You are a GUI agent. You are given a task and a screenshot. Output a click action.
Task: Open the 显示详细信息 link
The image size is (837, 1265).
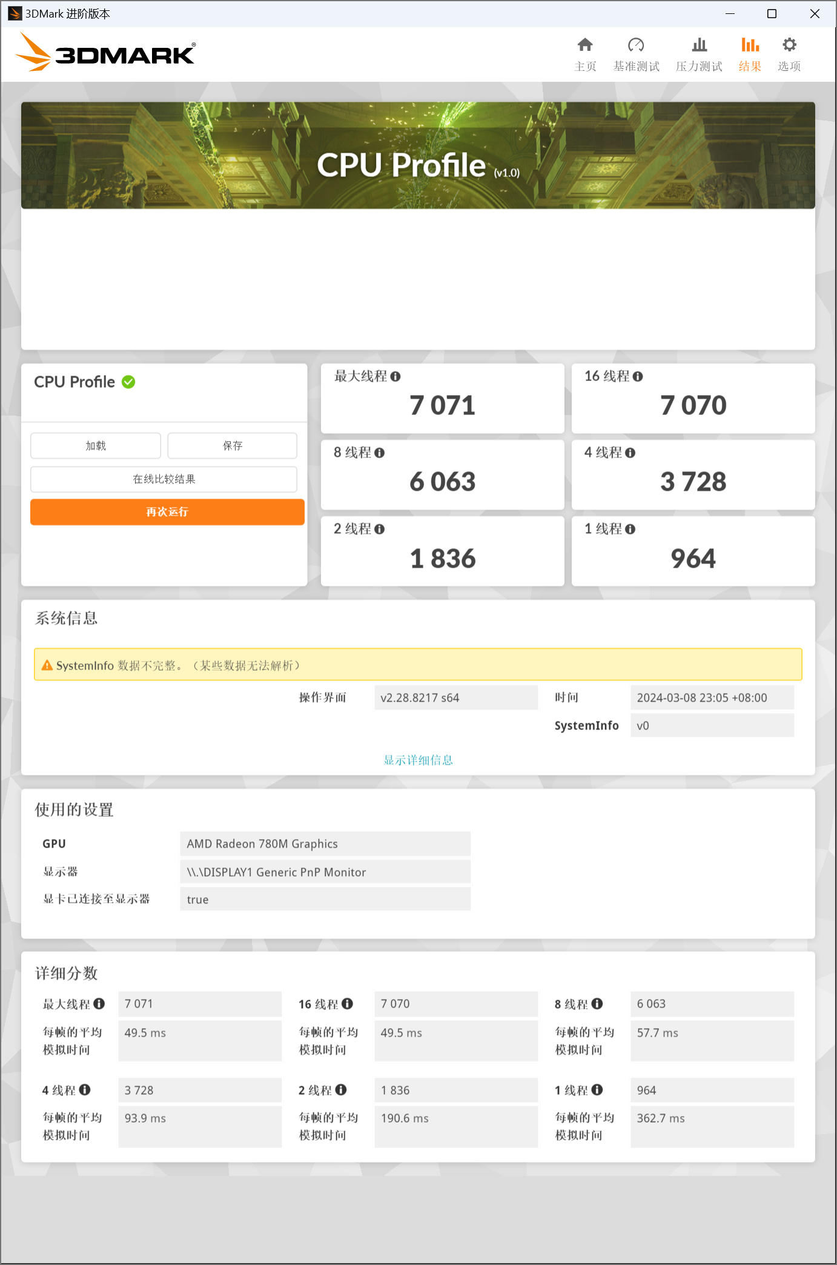[418, 760]
